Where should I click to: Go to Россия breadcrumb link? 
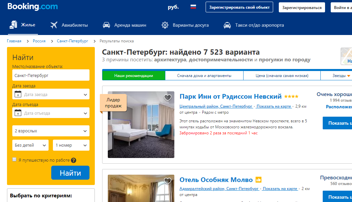tap(39, 41)
